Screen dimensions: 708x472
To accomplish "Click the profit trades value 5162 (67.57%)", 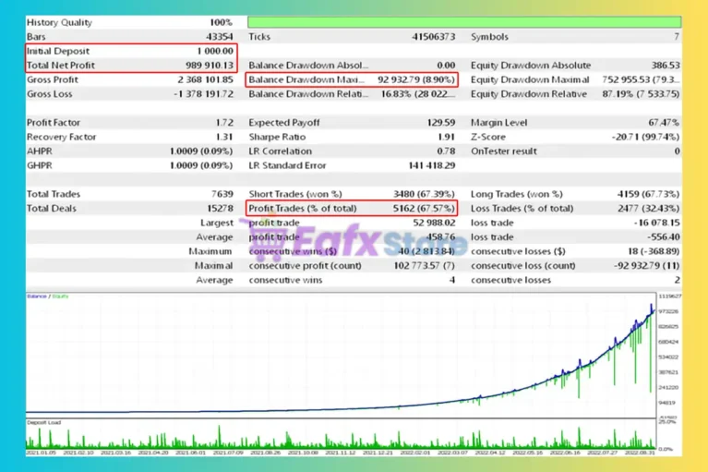I will (424, 208).
